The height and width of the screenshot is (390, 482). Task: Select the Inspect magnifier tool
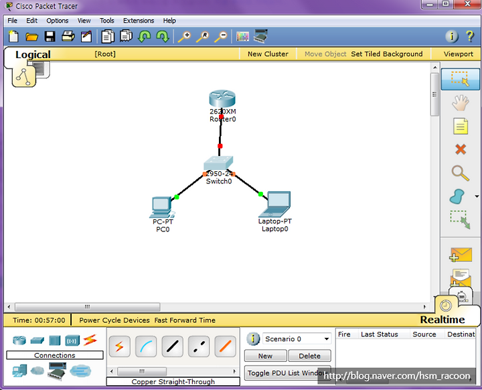tap(460, 173)
